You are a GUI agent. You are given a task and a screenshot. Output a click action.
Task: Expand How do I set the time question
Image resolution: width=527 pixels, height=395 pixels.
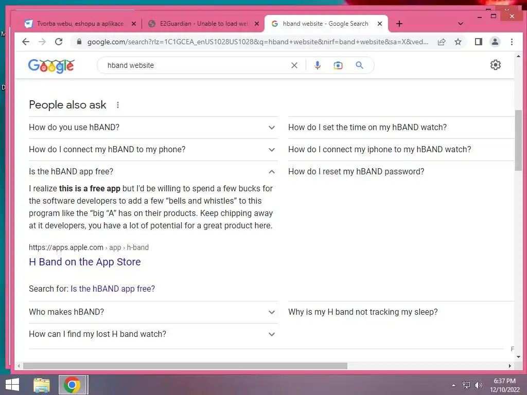pos(401,128)
